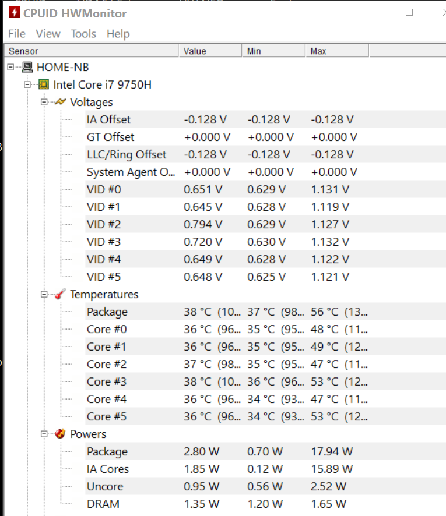Click the Min column header
The image size is (446, 516).
[274, 51]
